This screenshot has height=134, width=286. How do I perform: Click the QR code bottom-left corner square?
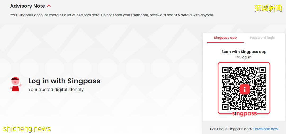tap(225, 107)
